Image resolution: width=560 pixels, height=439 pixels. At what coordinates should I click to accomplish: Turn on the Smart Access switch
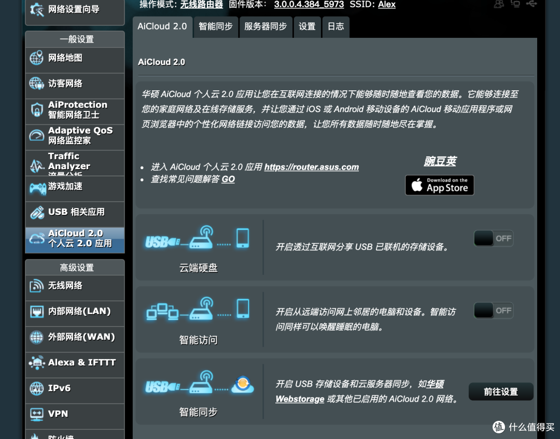click(494, 310)
